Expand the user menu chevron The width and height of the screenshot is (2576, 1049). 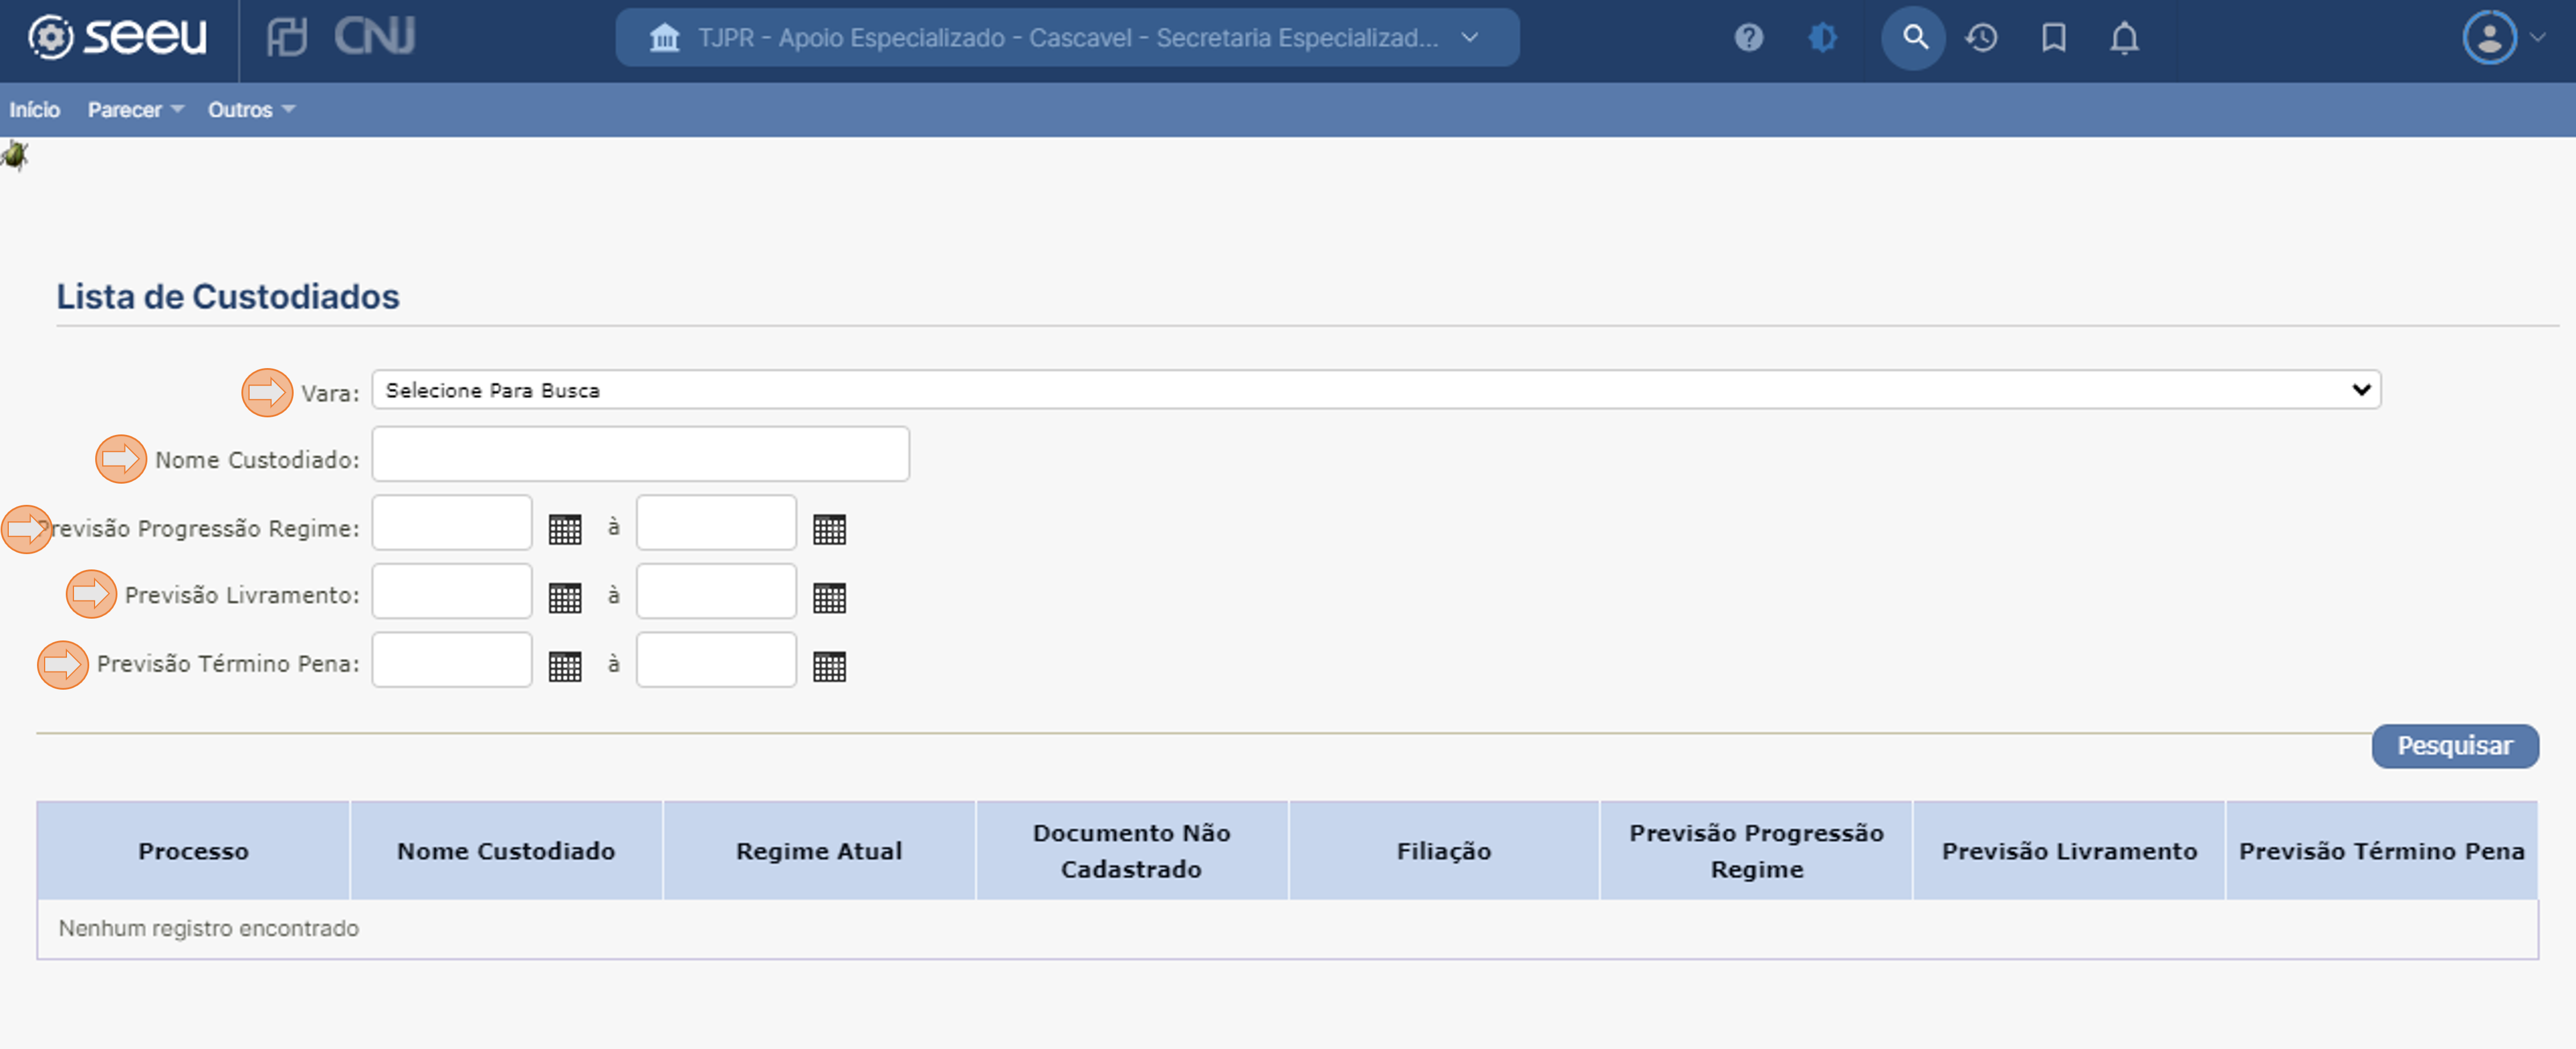click(2537, 38)
